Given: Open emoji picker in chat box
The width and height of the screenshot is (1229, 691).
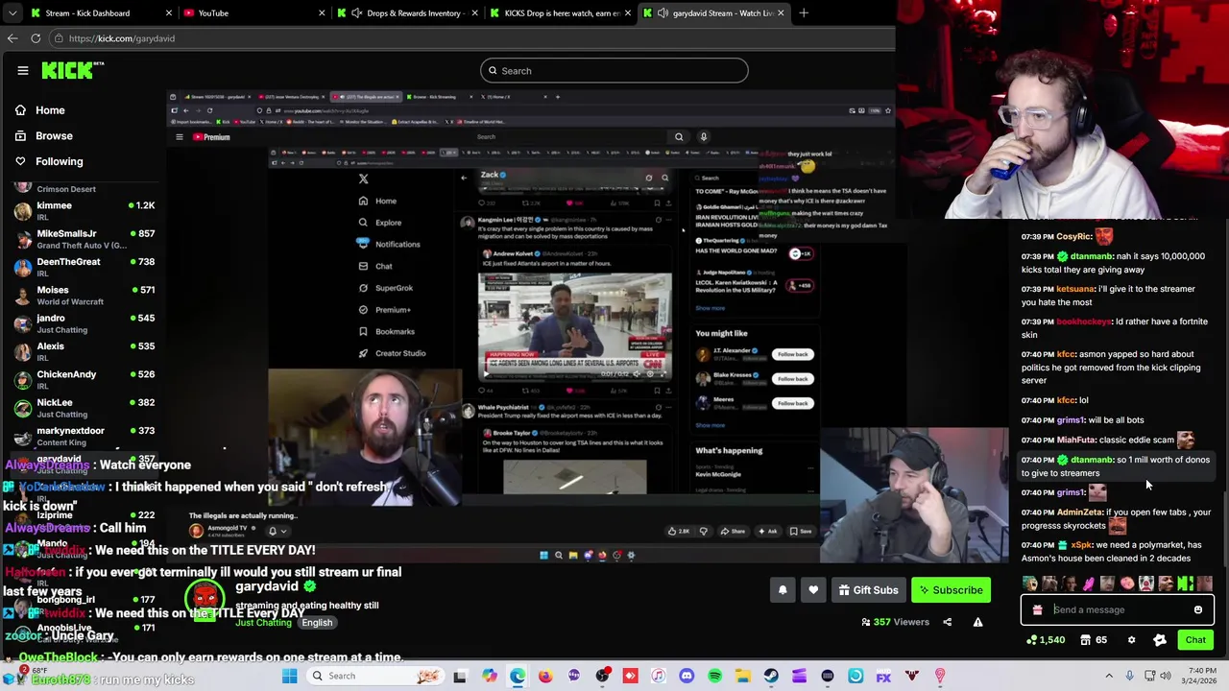Looking at the screenshot, I should 1198,609.
